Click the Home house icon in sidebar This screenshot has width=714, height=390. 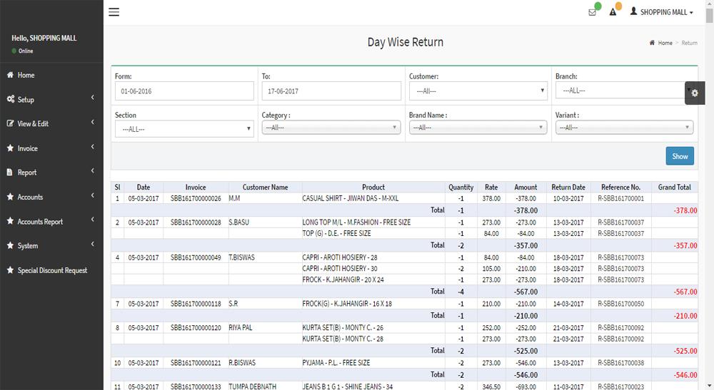click(10, 75)
